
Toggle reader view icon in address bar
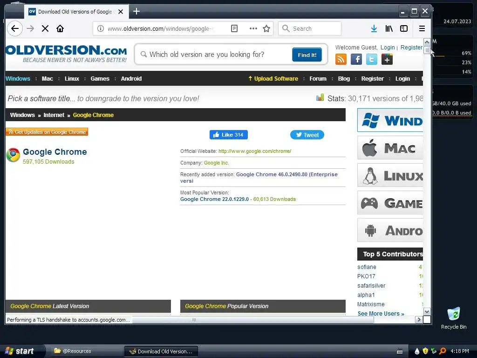coord(234,28)
